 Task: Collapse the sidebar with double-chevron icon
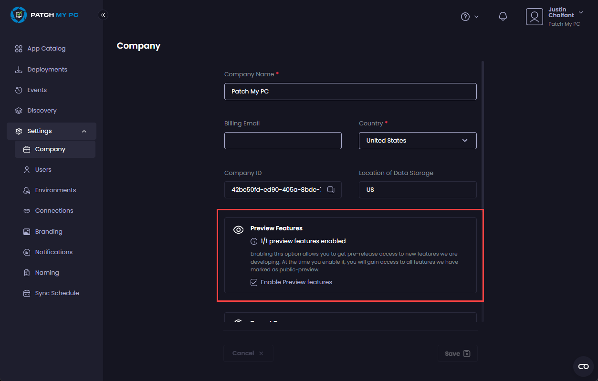(103, 15)
